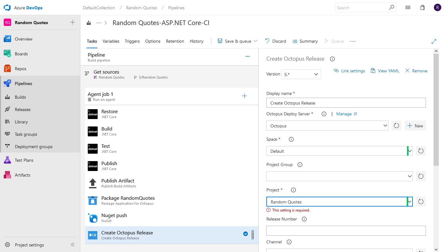Viewport: 445px width, 252px height.
Task: Switch to the Options tab
Action: coord(153,41)
